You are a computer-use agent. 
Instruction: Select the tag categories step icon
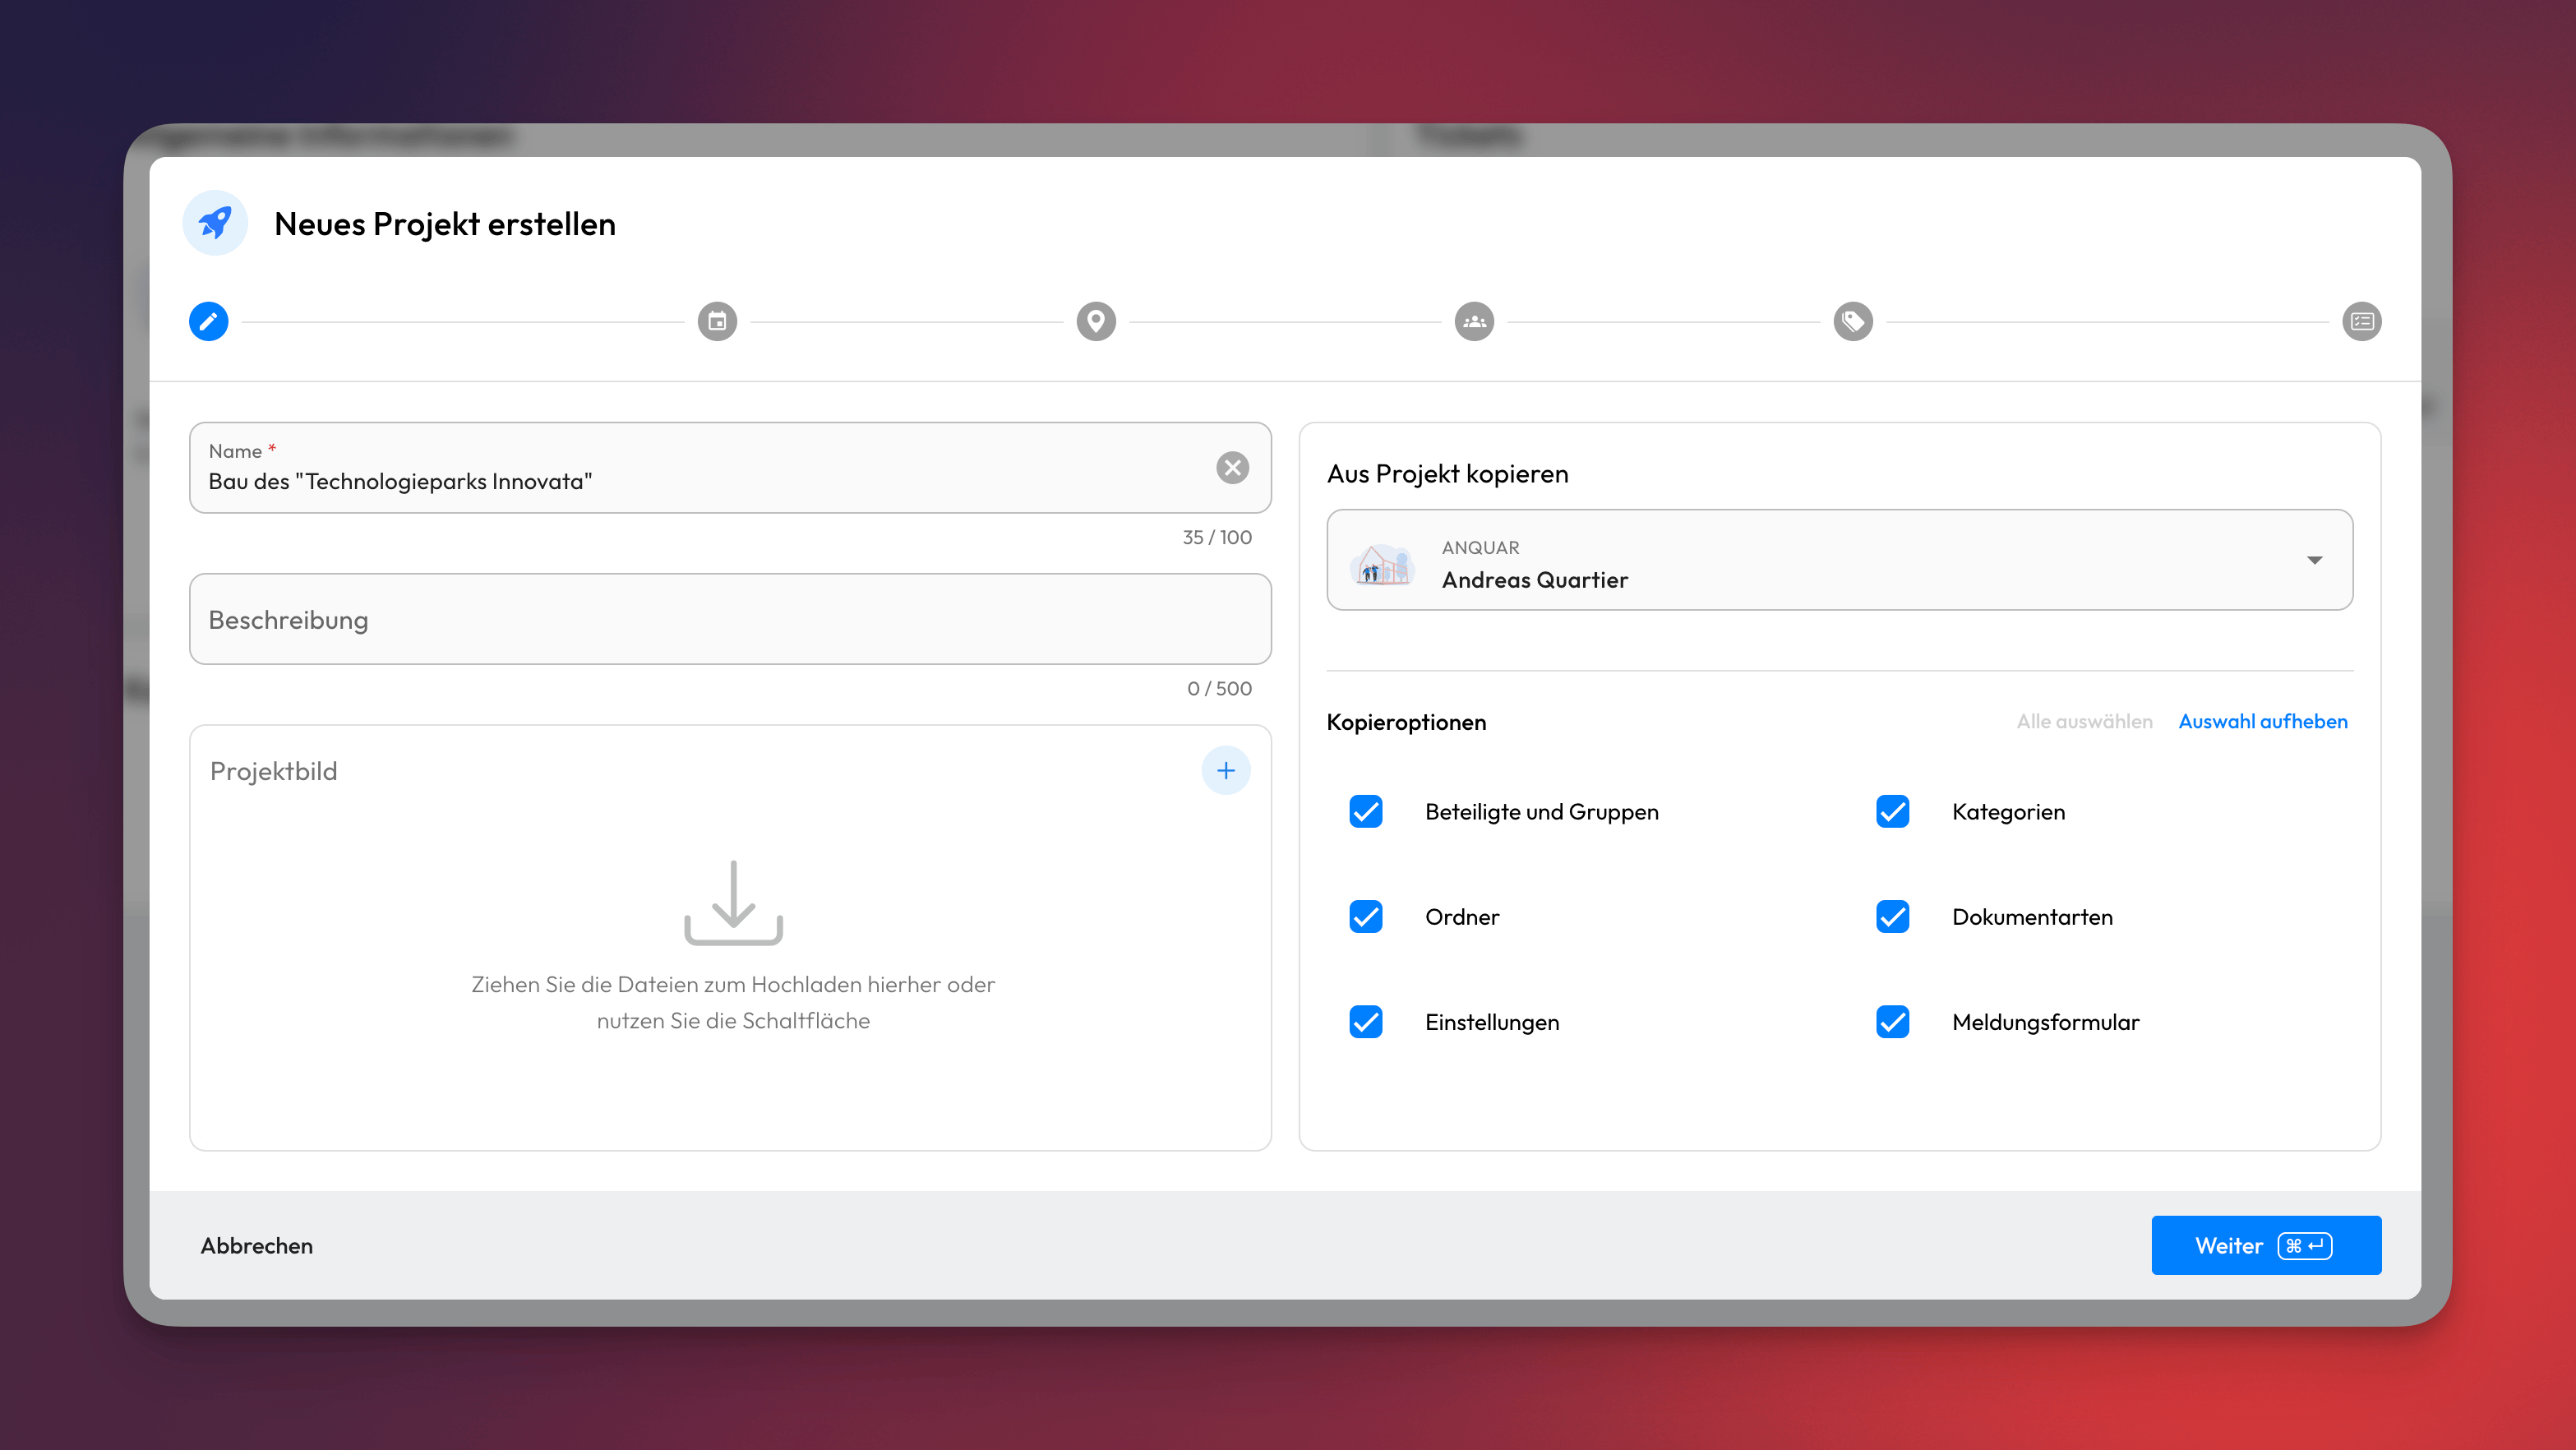[1852, 321]
